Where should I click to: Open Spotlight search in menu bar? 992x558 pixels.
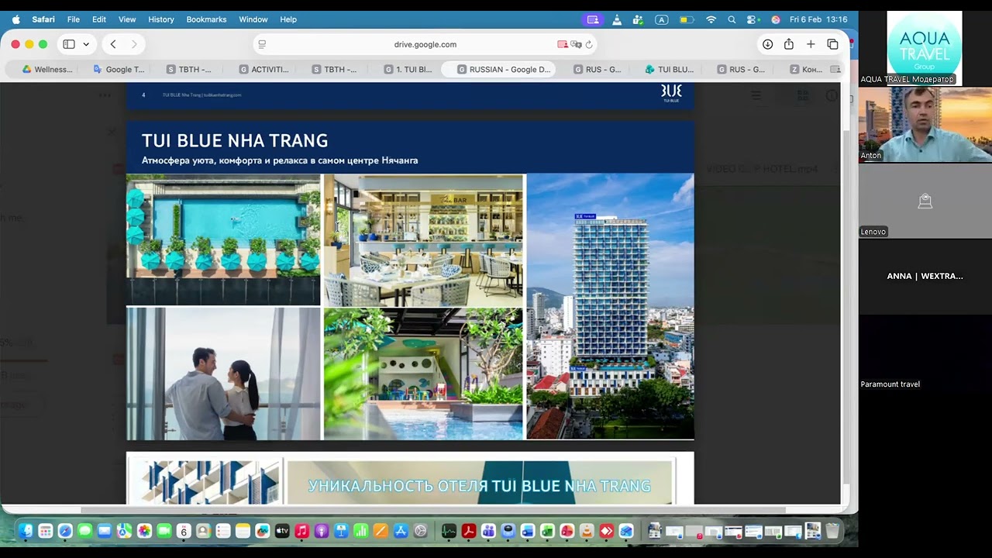pyautogui.click(x=732, y=19)
